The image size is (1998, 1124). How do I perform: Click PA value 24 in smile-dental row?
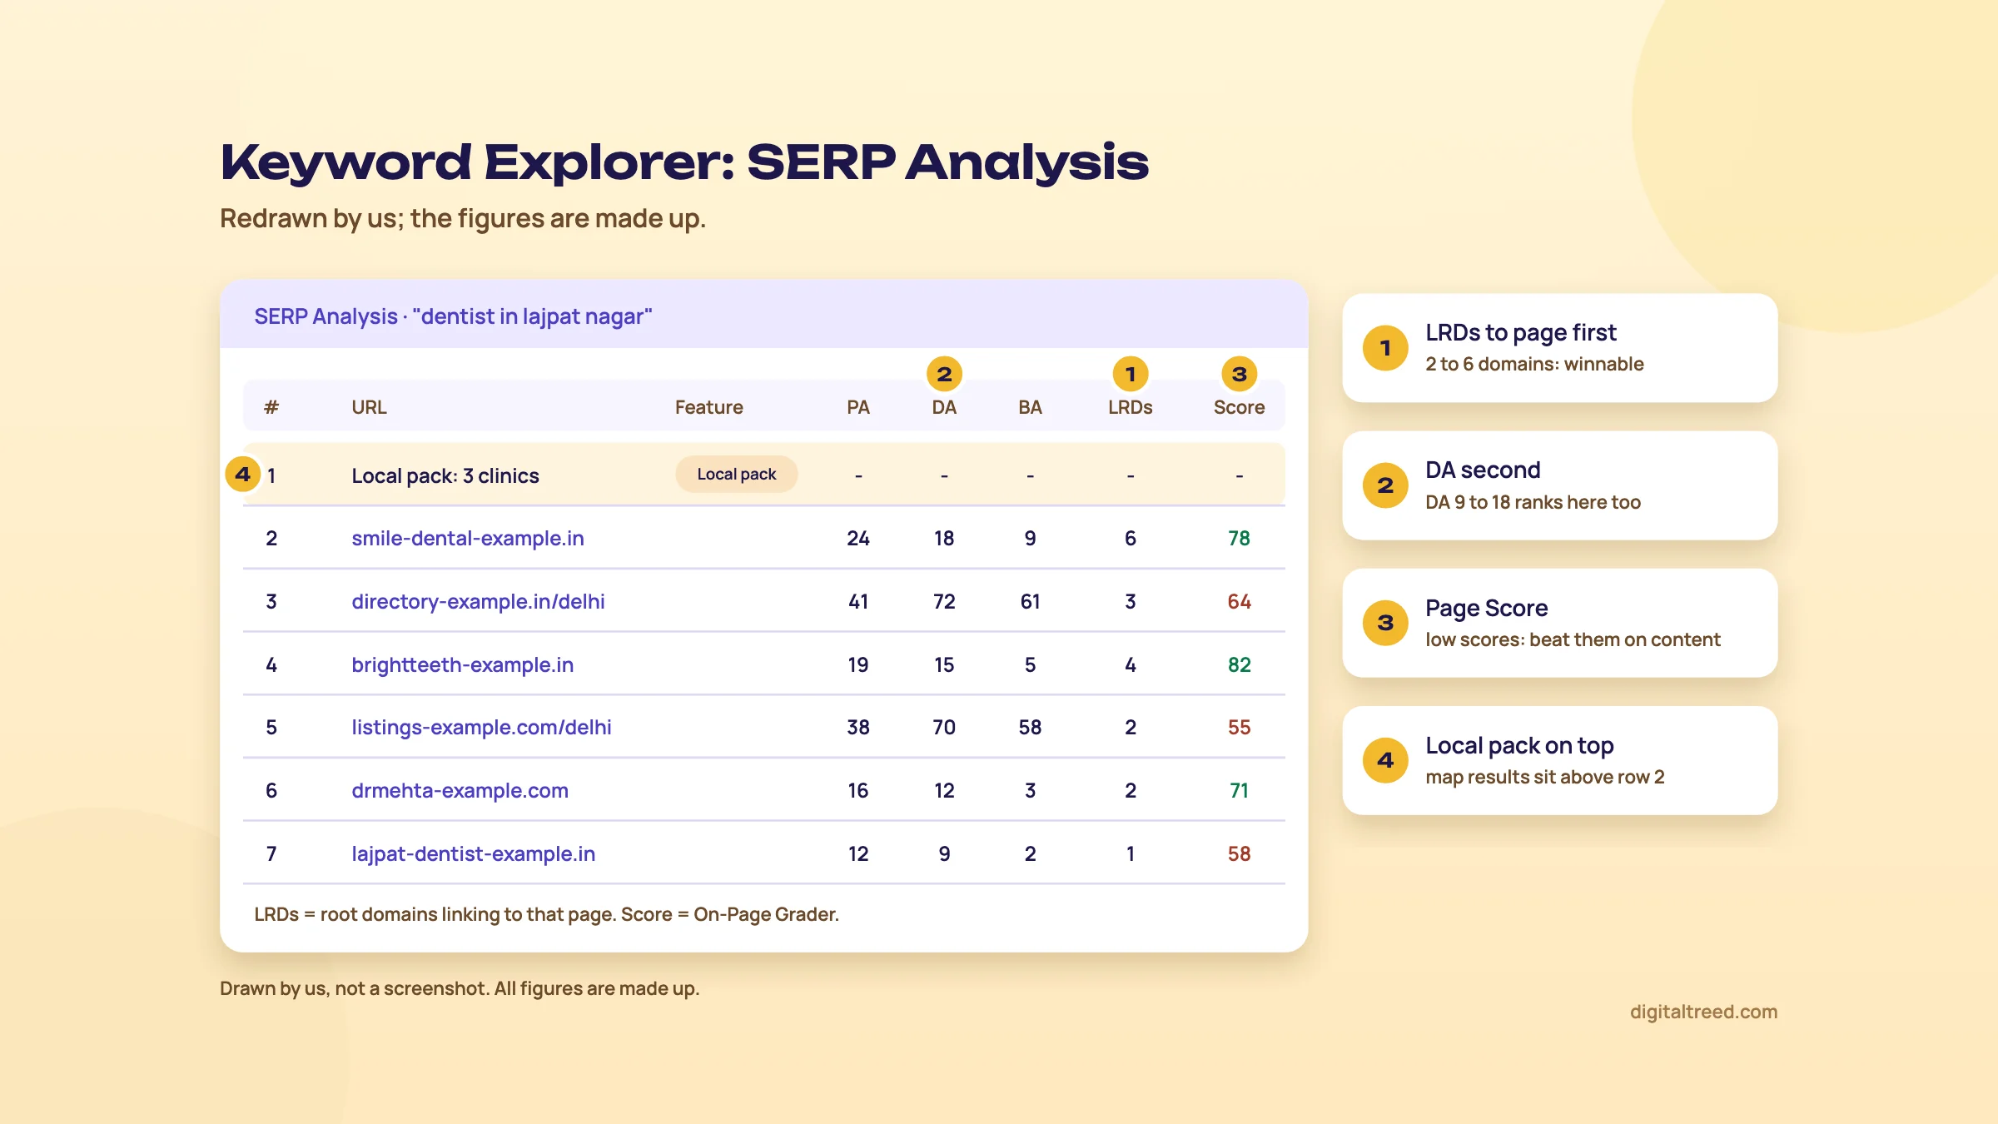click(x=857, y=538)
